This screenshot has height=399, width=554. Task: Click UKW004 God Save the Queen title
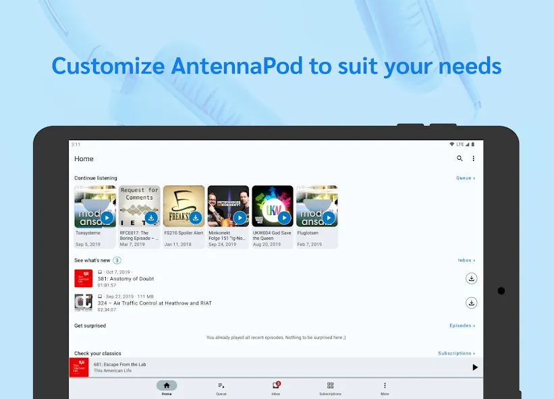[272, 235]
